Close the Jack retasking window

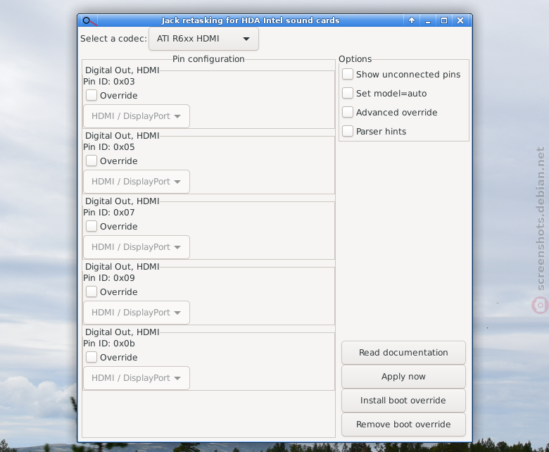click(460, 20)
